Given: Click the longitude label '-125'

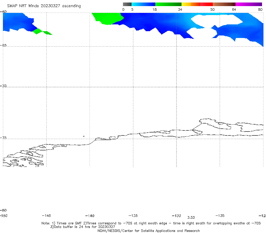Looking at the screenshot, I should (220, 216).
